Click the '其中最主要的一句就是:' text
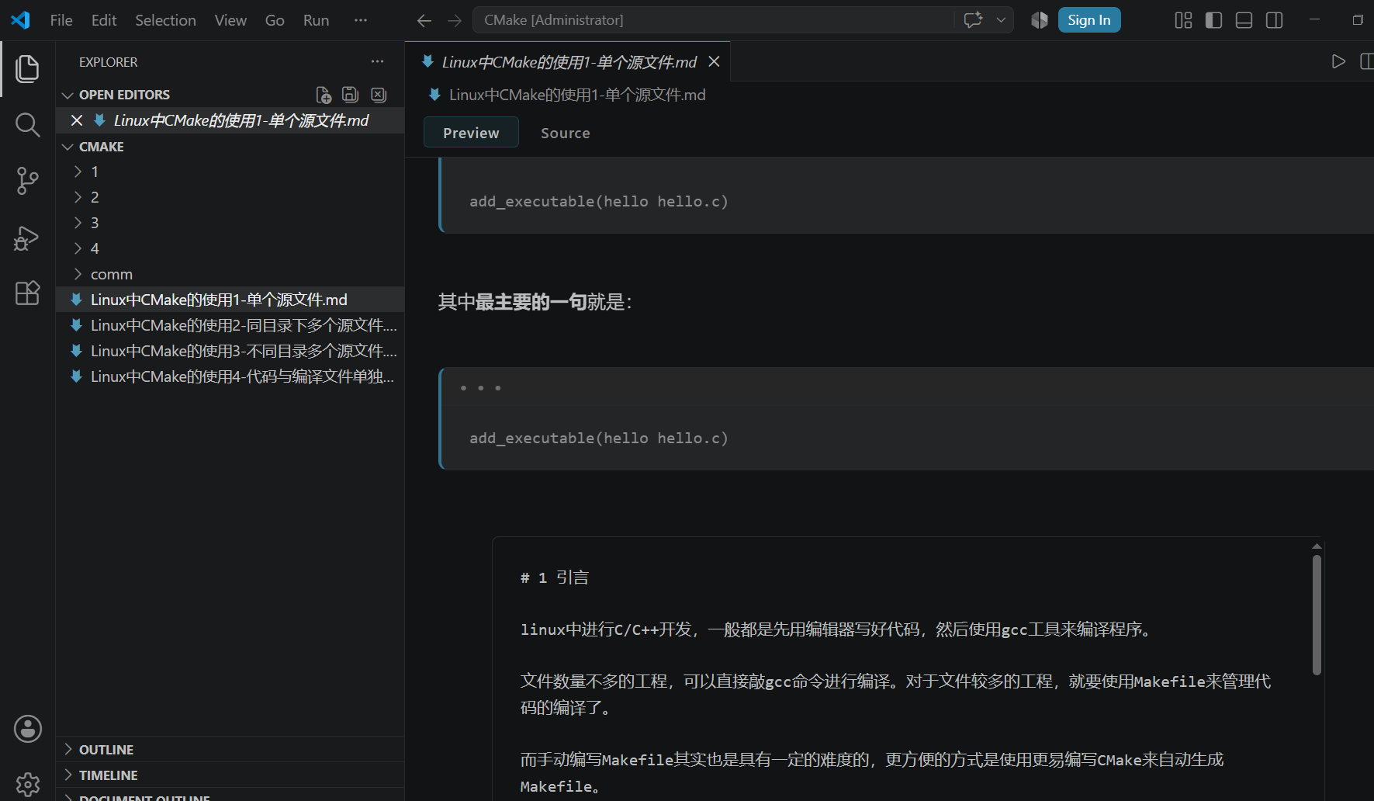Screen dimensions: 1374x801 coord(535,302)
